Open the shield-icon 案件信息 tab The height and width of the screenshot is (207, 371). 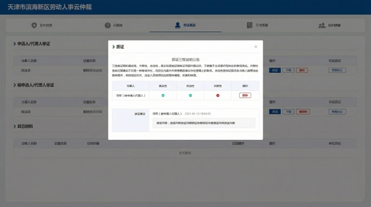42,25
